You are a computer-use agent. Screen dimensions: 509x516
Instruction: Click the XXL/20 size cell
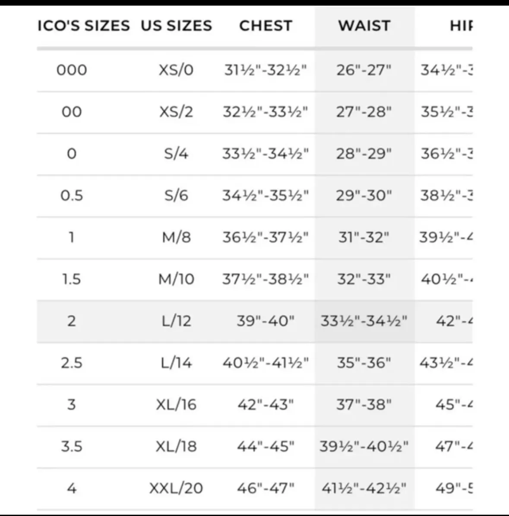coord(176,488)
